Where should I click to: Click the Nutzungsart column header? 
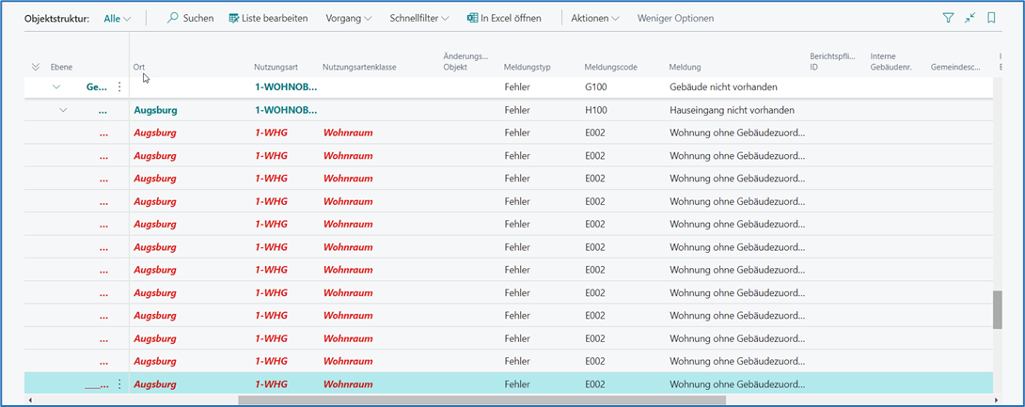pyautogui.click(x=275, y=67)
